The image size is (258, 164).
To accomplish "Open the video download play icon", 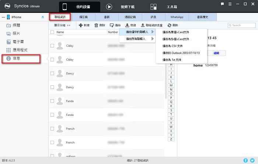I will [109, 7].
